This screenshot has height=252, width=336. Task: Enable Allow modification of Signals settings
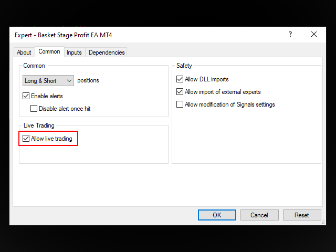[x=180, y=104]
